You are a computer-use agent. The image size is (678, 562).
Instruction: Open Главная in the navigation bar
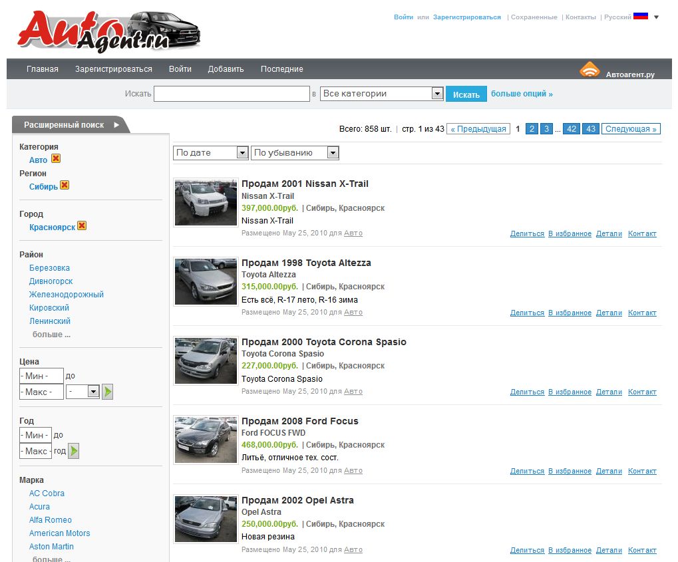(x=43, y=69)
